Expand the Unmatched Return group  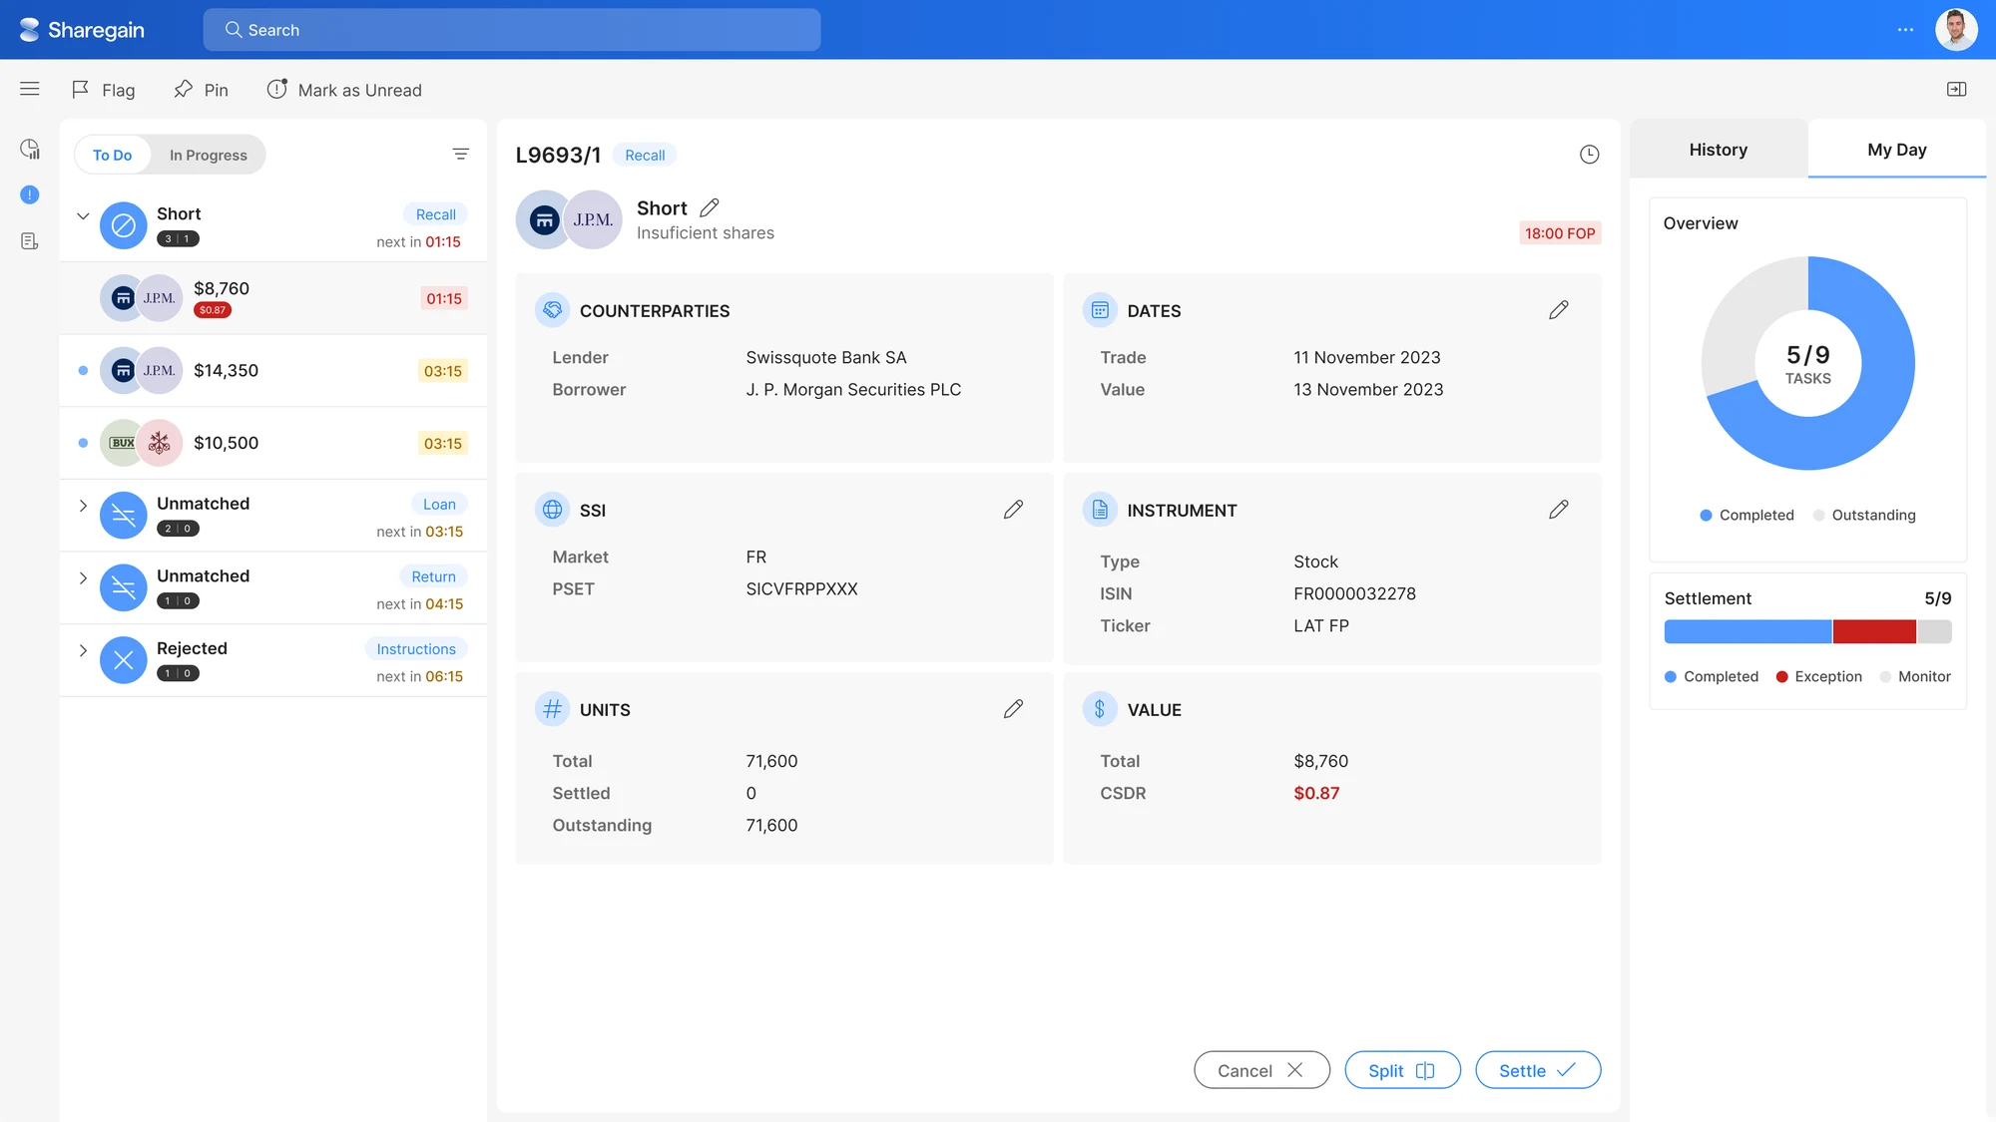tap(83, 577)
